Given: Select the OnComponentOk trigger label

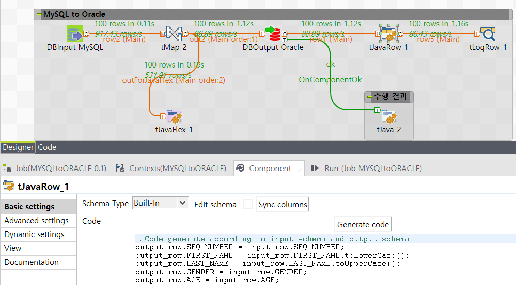Looking at the screenshot, I should 330,80.
